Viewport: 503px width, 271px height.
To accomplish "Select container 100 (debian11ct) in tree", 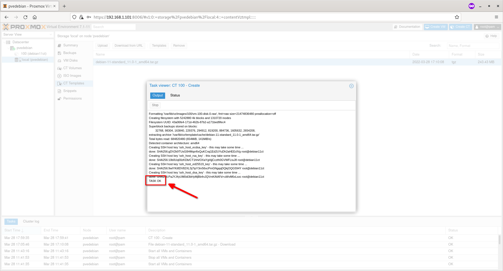I will (33, 54).
